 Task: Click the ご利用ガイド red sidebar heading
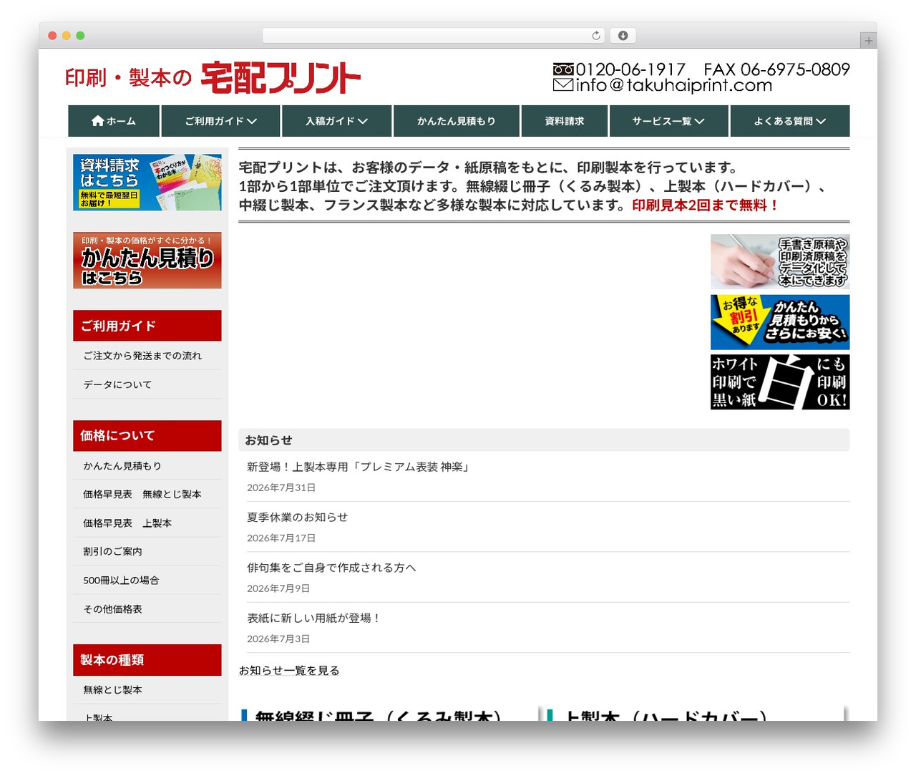[147, 326]
